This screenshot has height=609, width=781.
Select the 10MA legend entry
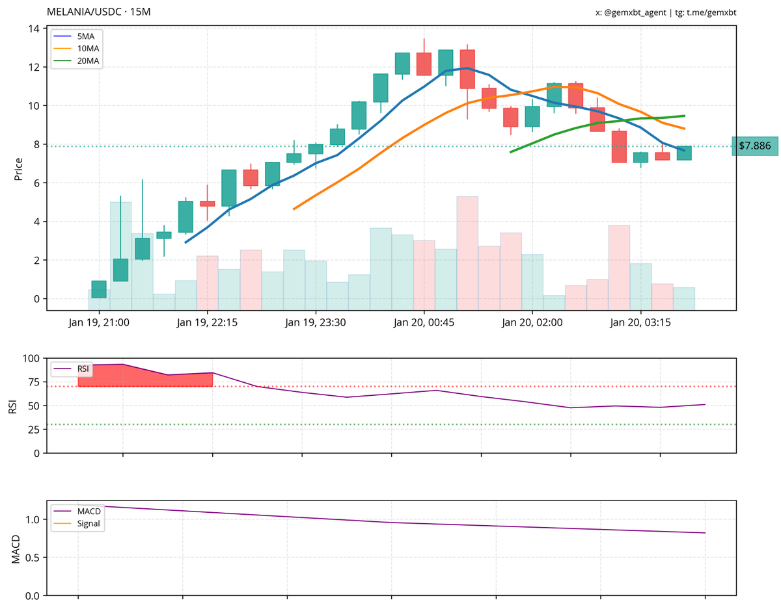[x=77, y=49]
